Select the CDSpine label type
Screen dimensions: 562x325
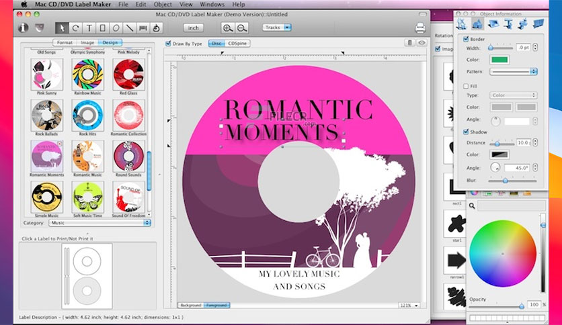237,43
